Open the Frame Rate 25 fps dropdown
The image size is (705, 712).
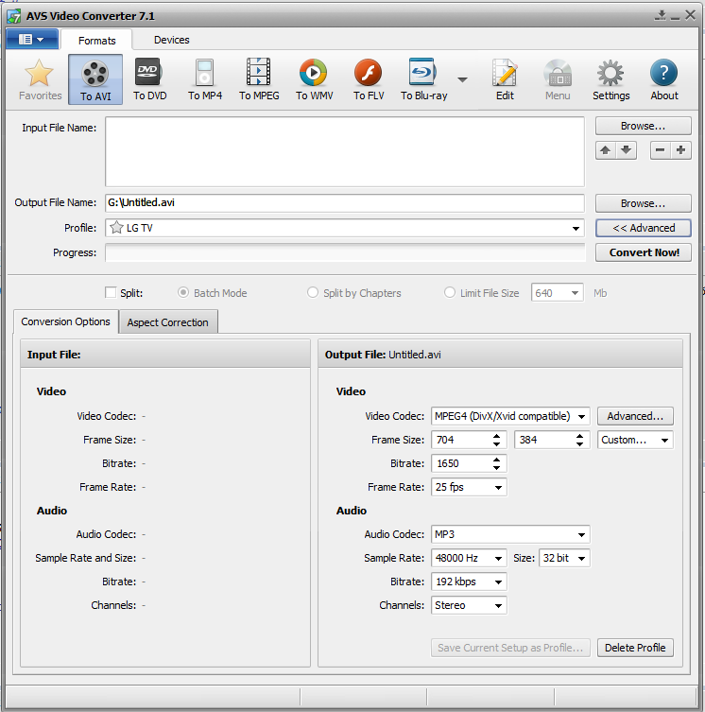point(498,487)
